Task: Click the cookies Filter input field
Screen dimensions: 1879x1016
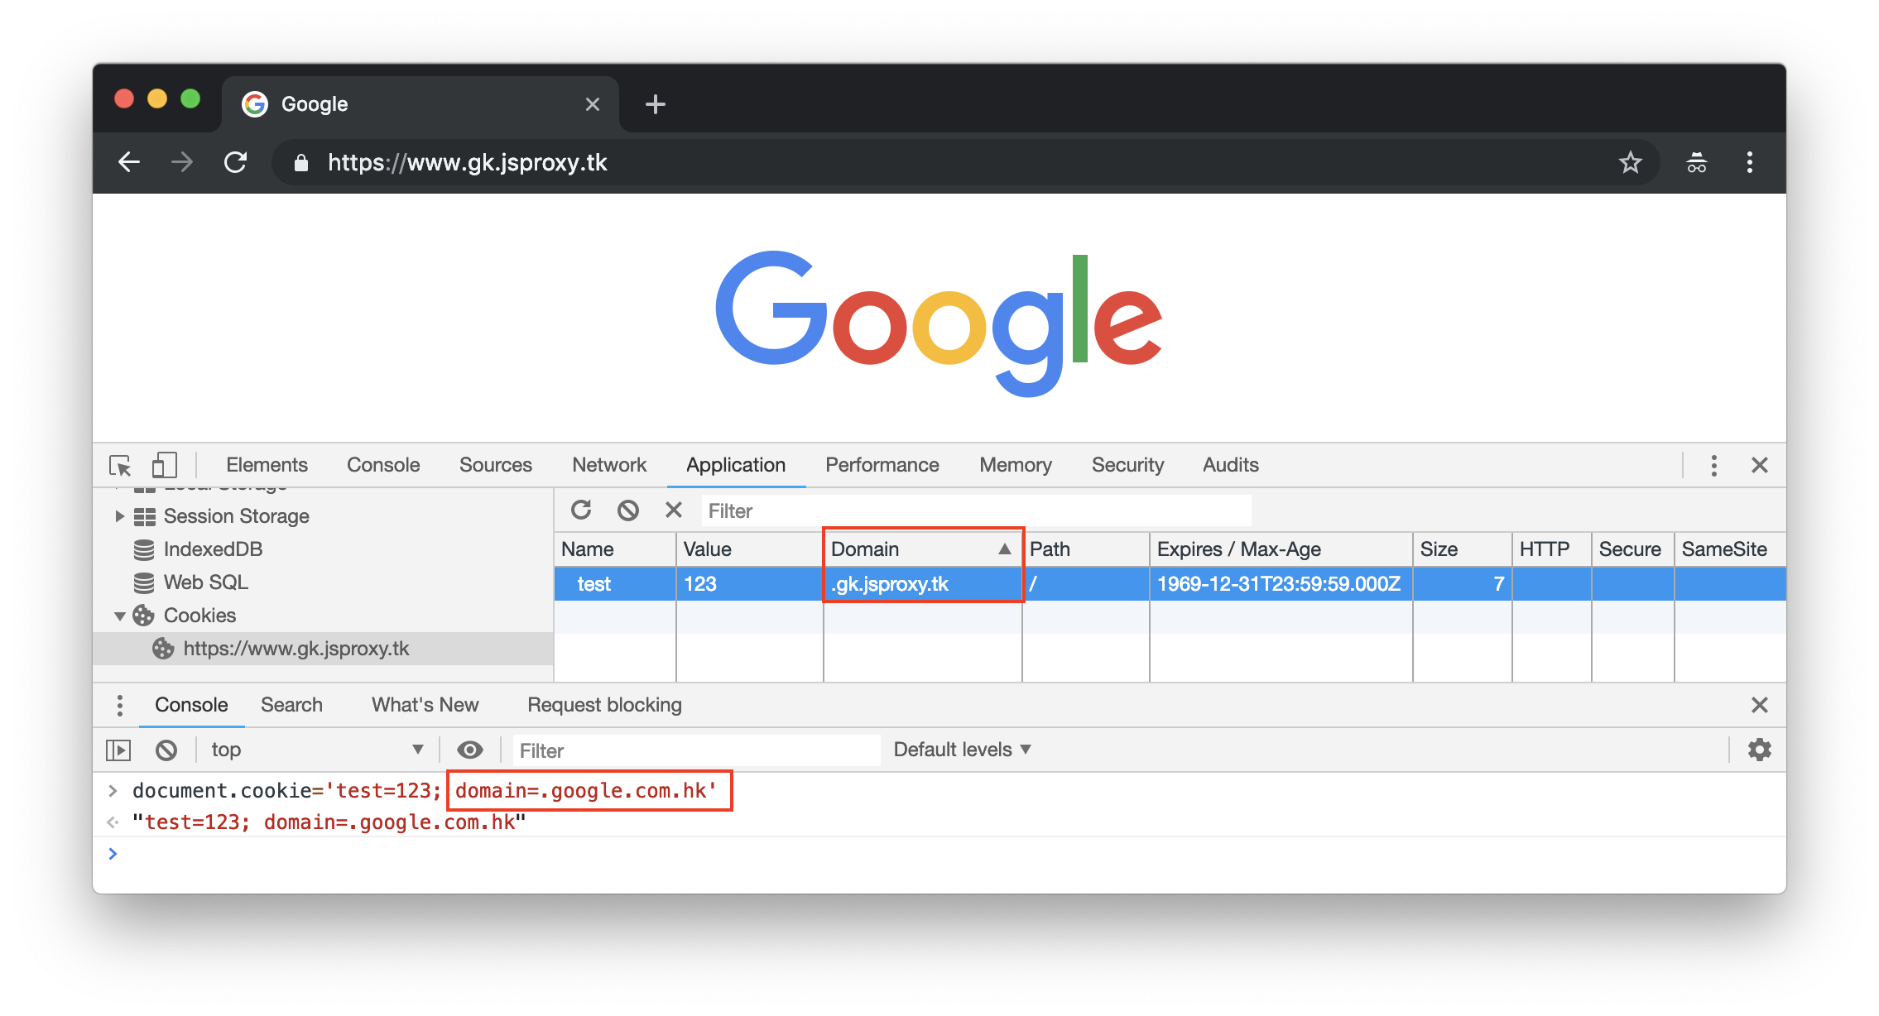Action: click(975, 510)
